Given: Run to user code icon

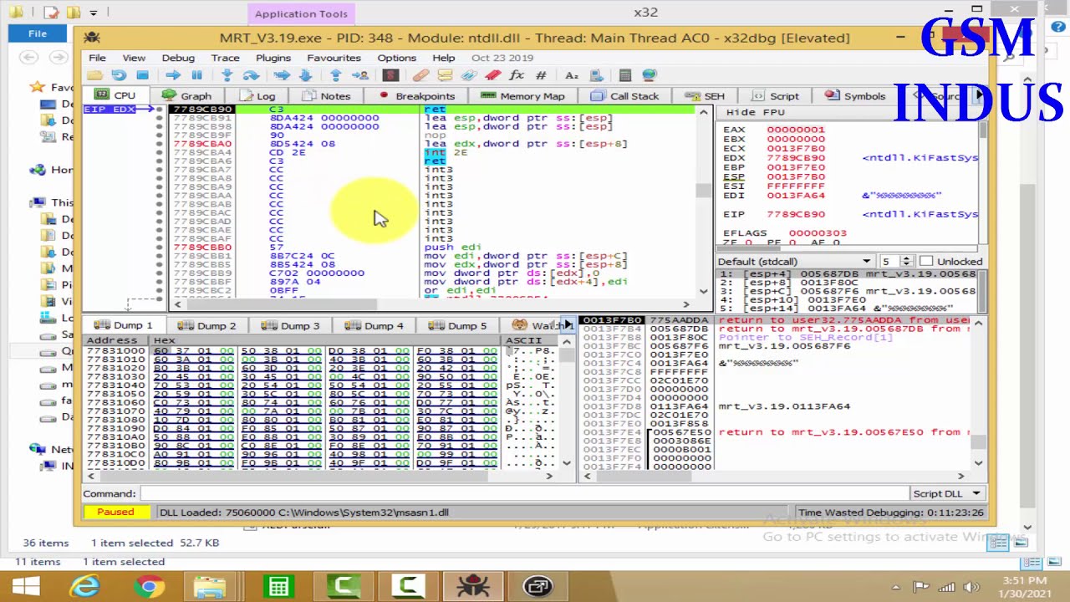Looking at the screenshot, I should click(360, 75).
